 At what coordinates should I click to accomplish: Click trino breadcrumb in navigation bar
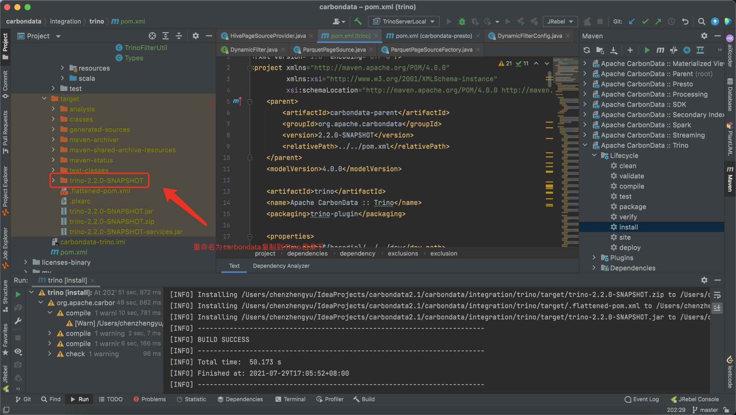coord(96,21)
